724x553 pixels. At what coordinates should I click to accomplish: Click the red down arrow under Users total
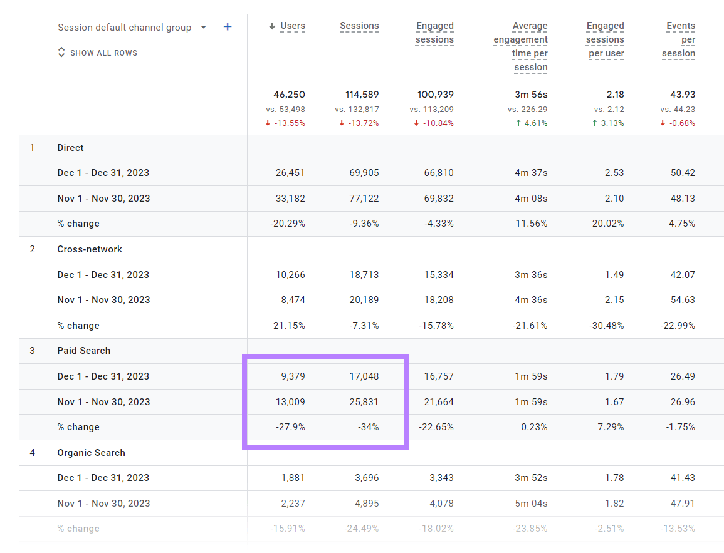pos(269,123)
